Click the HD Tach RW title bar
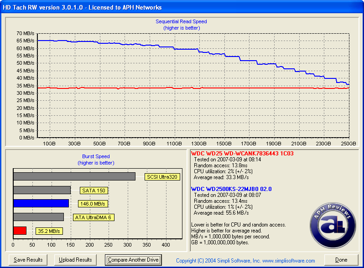The width and height of the screenshot is (364, 268). [x=182, y=7]
